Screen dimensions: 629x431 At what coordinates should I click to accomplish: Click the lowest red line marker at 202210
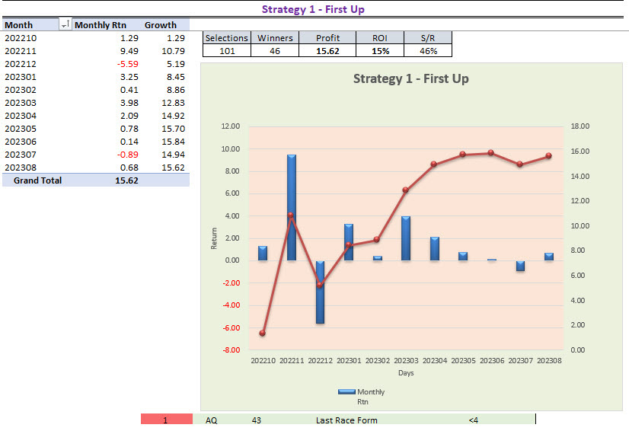[263, 334]
